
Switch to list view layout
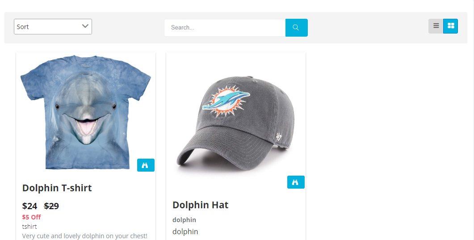click(436, 26)
